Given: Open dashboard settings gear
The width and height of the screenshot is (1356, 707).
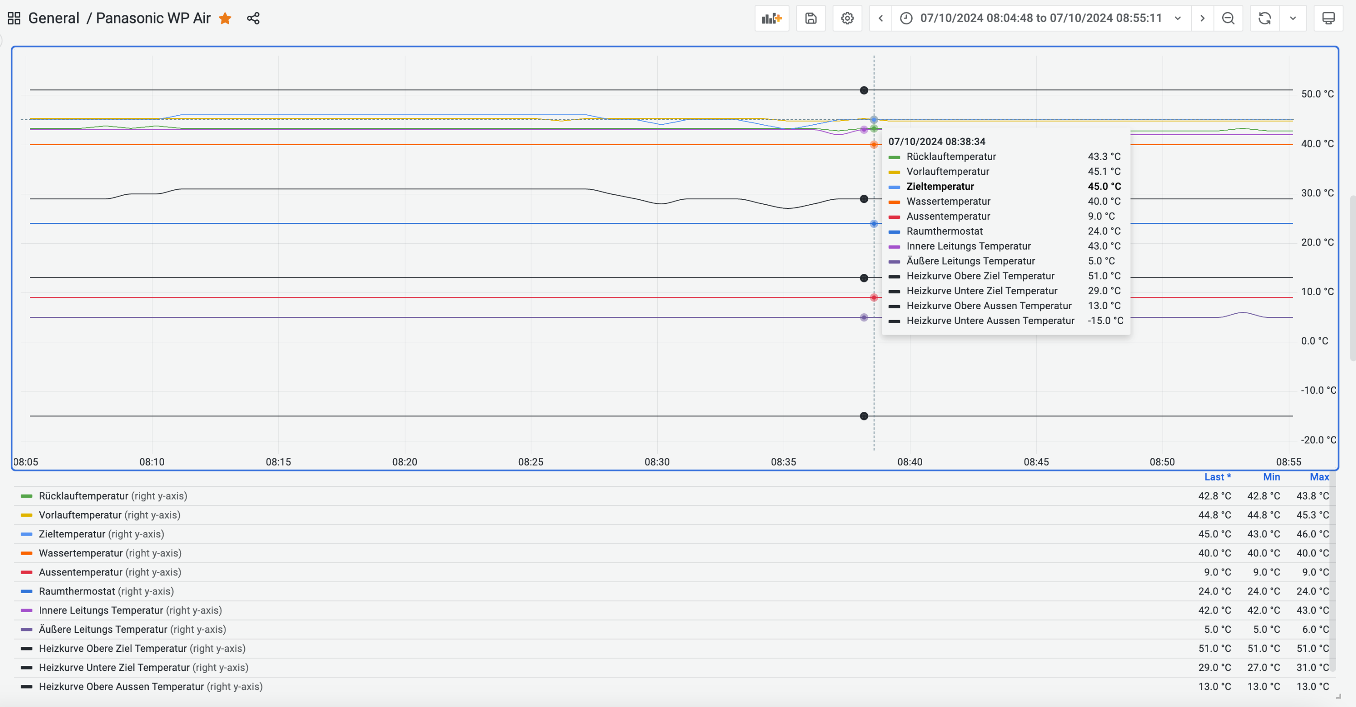Looking at the screenshot, I should [847, 19].
